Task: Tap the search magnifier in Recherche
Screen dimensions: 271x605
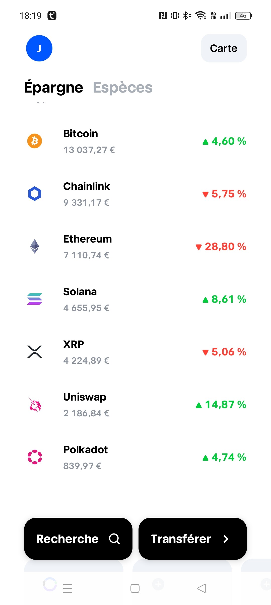Action: [114, 539]
